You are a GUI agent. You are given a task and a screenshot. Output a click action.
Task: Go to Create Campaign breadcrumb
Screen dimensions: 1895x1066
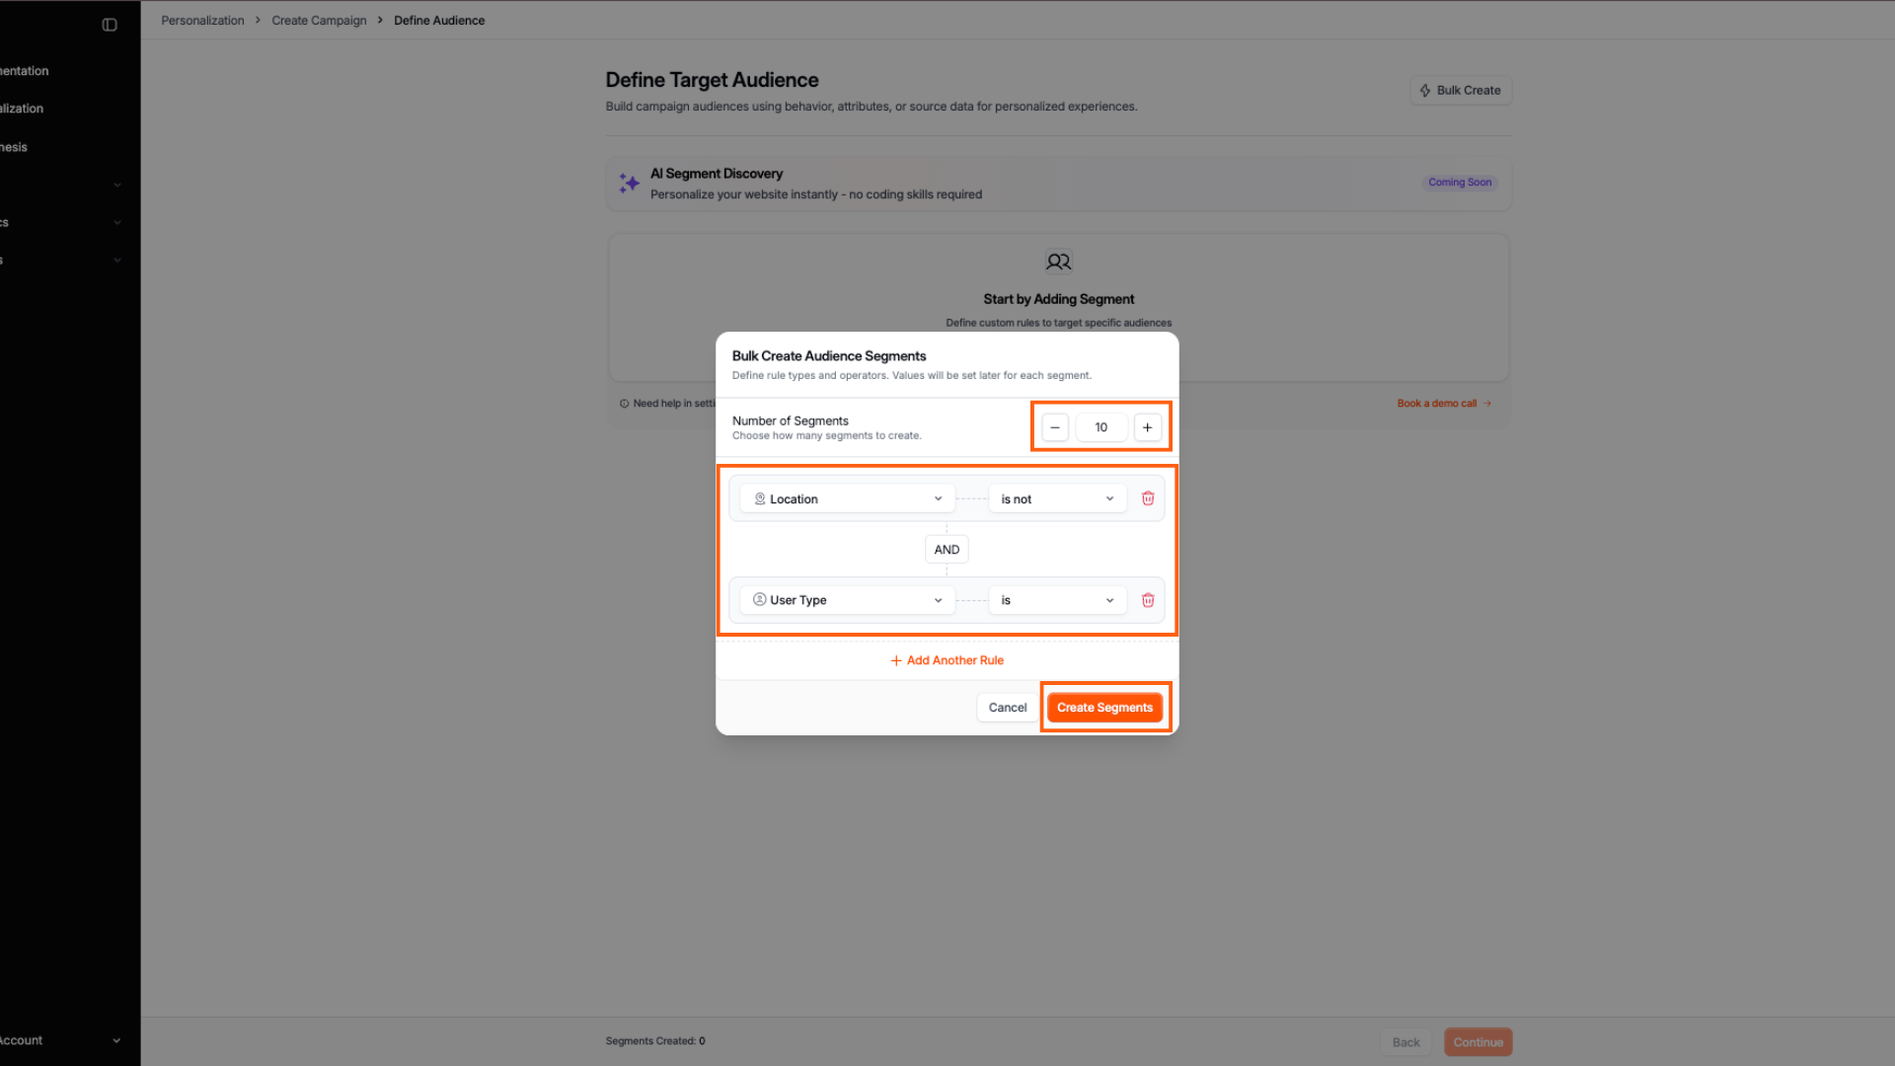[319, 21]
